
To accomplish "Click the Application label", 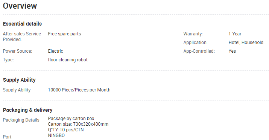I will point(195,43).
